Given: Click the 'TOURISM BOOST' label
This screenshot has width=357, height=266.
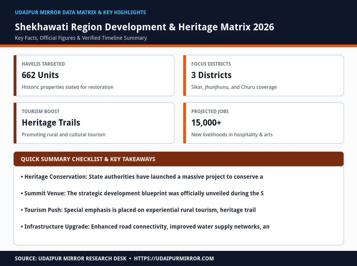Looking at the screenshot, I should point(40,111).
